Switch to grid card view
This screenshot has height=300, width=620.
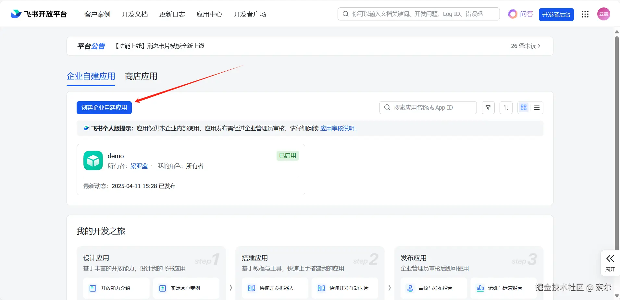524,108
